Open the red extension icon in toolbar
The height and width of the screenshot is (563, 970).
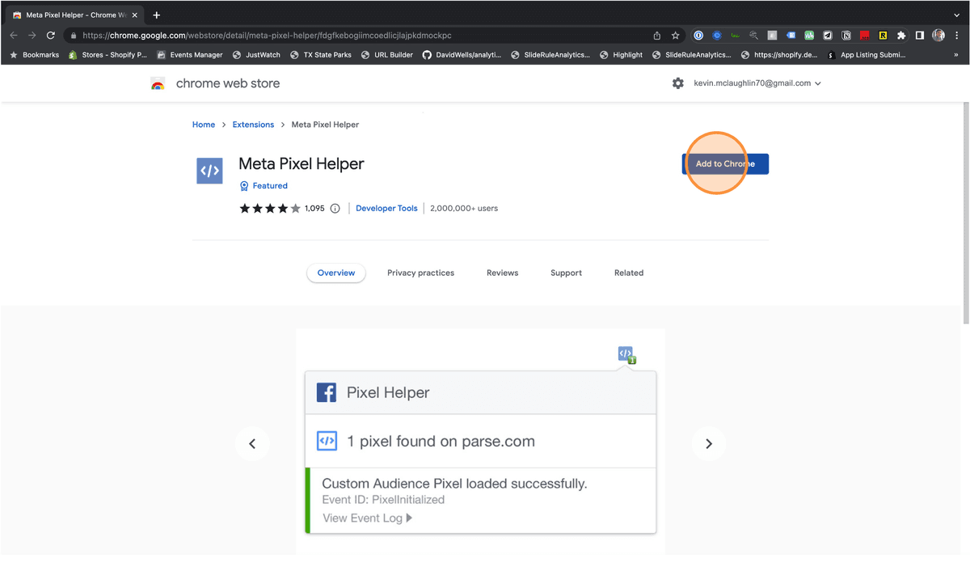tap(865, 36)
